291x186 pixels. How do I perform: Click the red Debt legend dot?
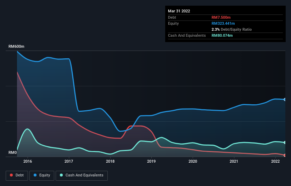11,175
